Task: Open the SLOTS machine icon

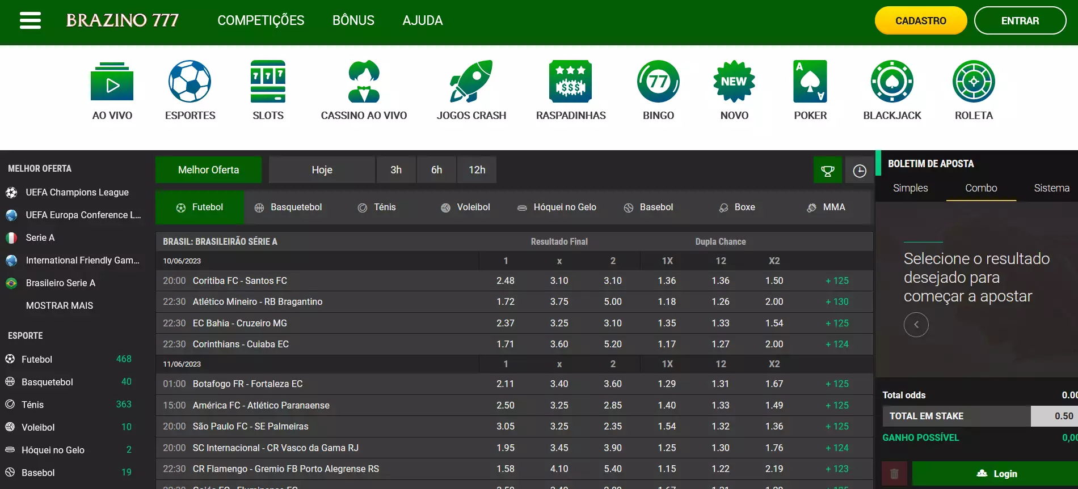Action: [x=268, y=82]
